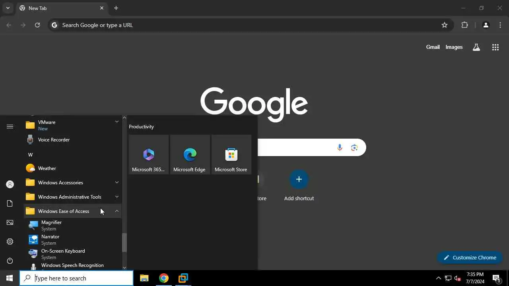Open File Explorer from taskbar
The image size is (509, 286).
(144, 278)
